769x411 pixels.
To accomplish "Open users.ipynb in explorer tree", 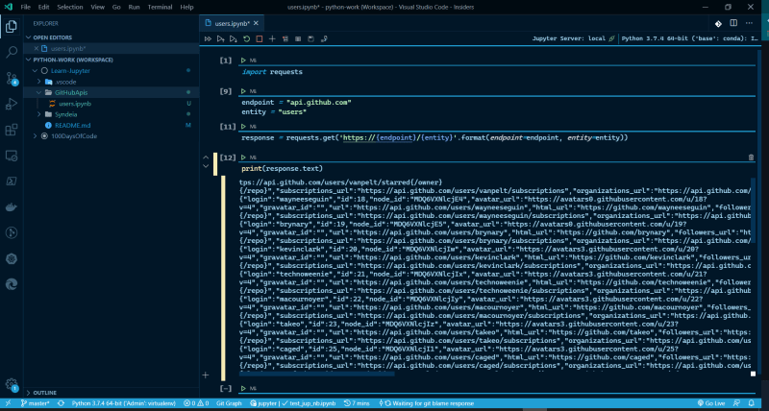I will [75, 104].
